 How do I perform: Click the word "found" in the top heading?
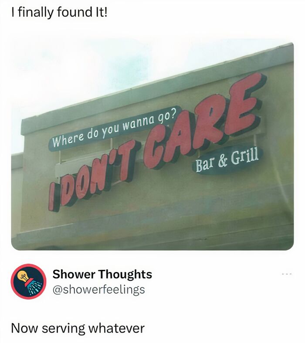coord(74,12)
